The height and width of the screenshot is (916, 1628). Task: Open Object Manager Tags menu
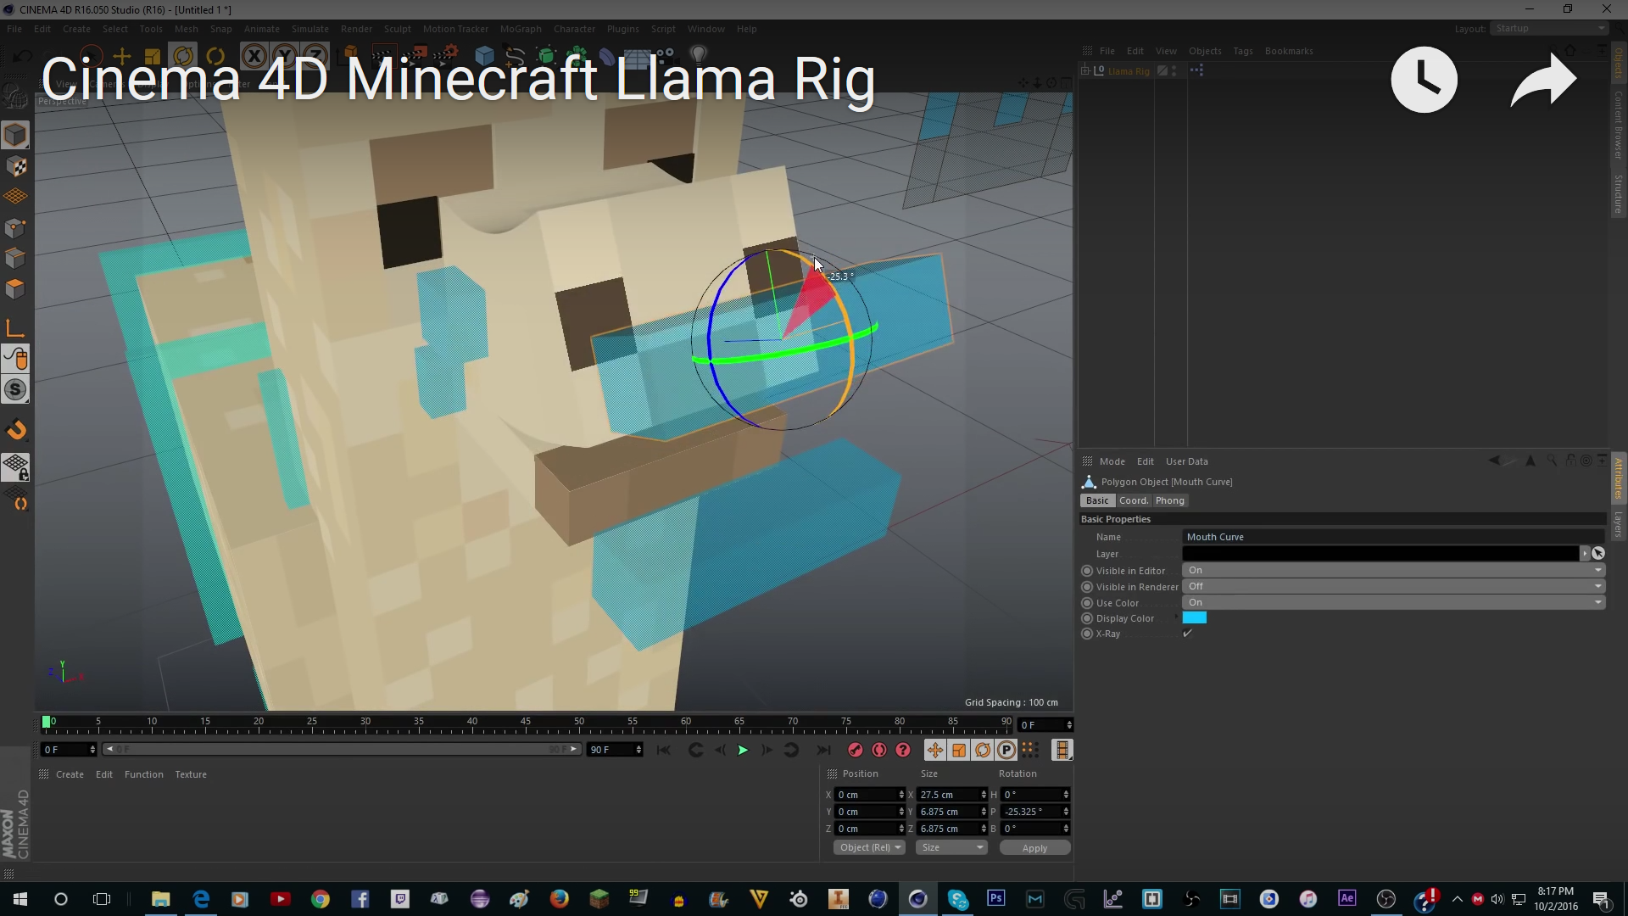[x=1242, y=51]
